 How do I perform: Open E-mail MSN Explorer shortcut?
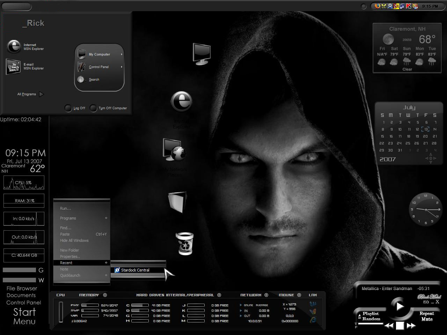pos(26,66)
